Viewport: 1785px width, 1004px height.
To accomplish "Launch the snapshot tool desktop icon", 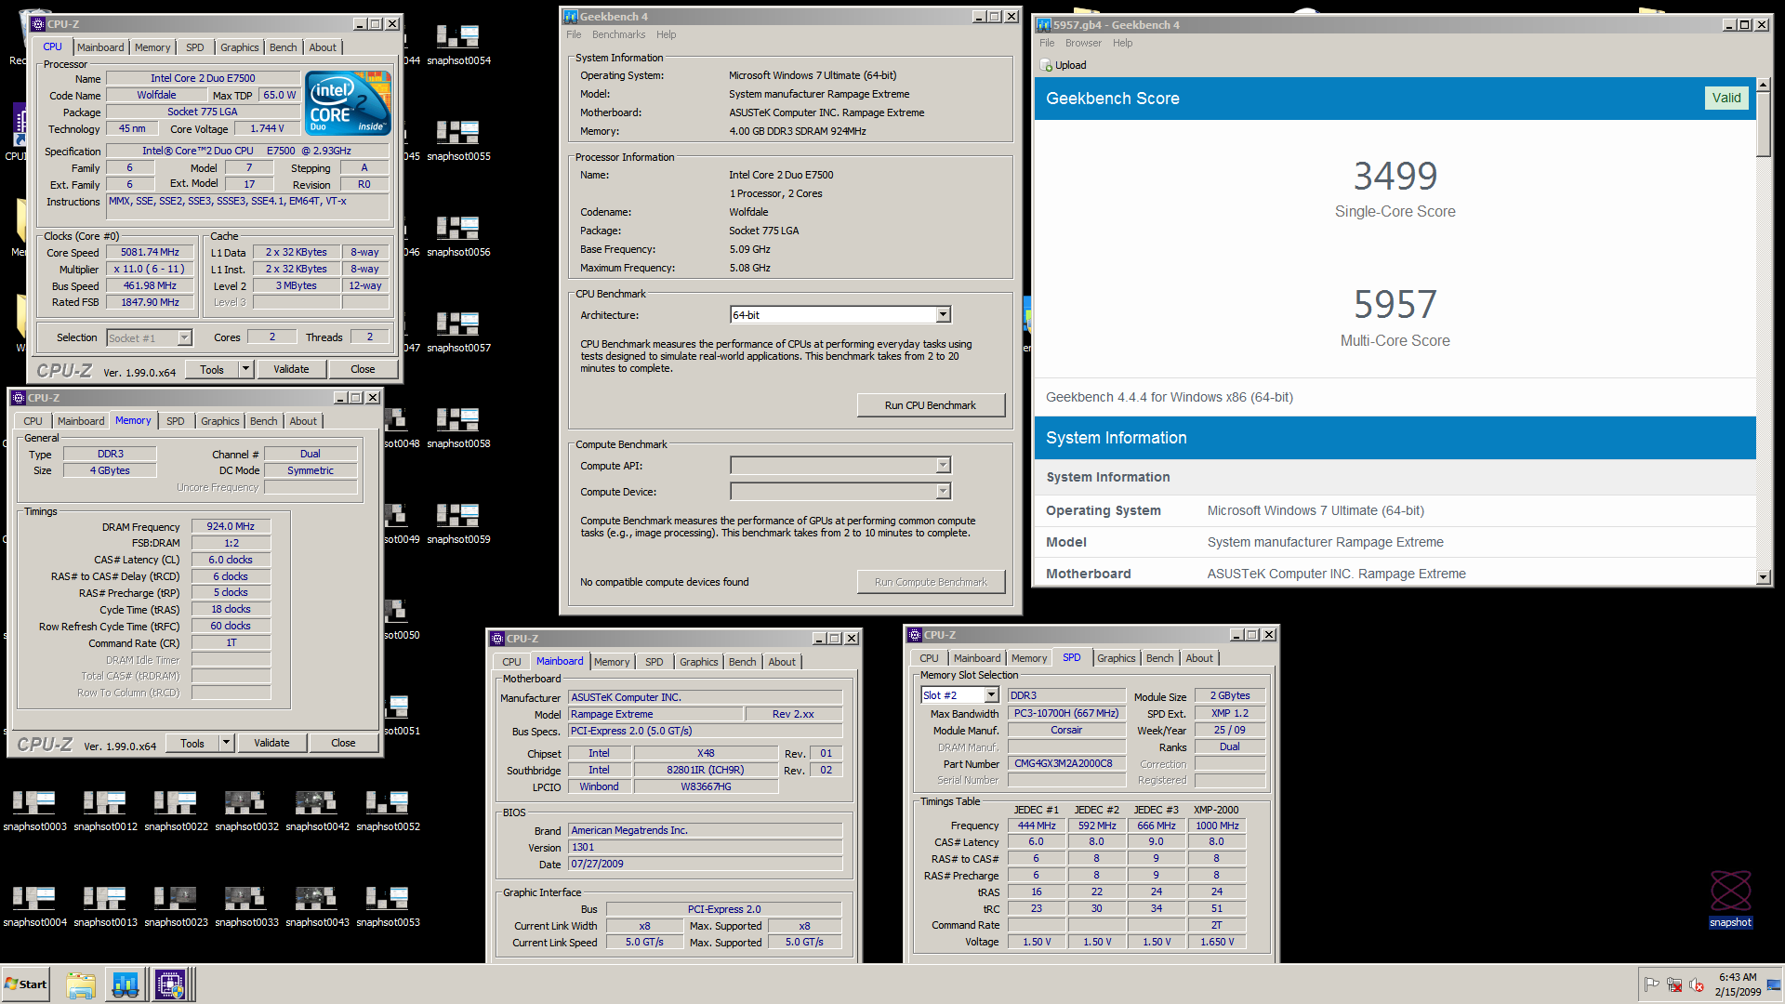I will coord(1730,899).
